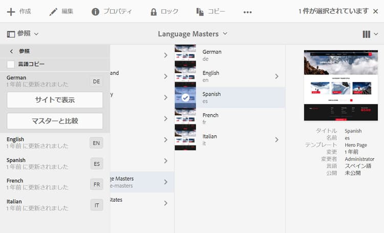Select the French page thumbnail
This screenshot has width=384, height=233.
(185, 119)
